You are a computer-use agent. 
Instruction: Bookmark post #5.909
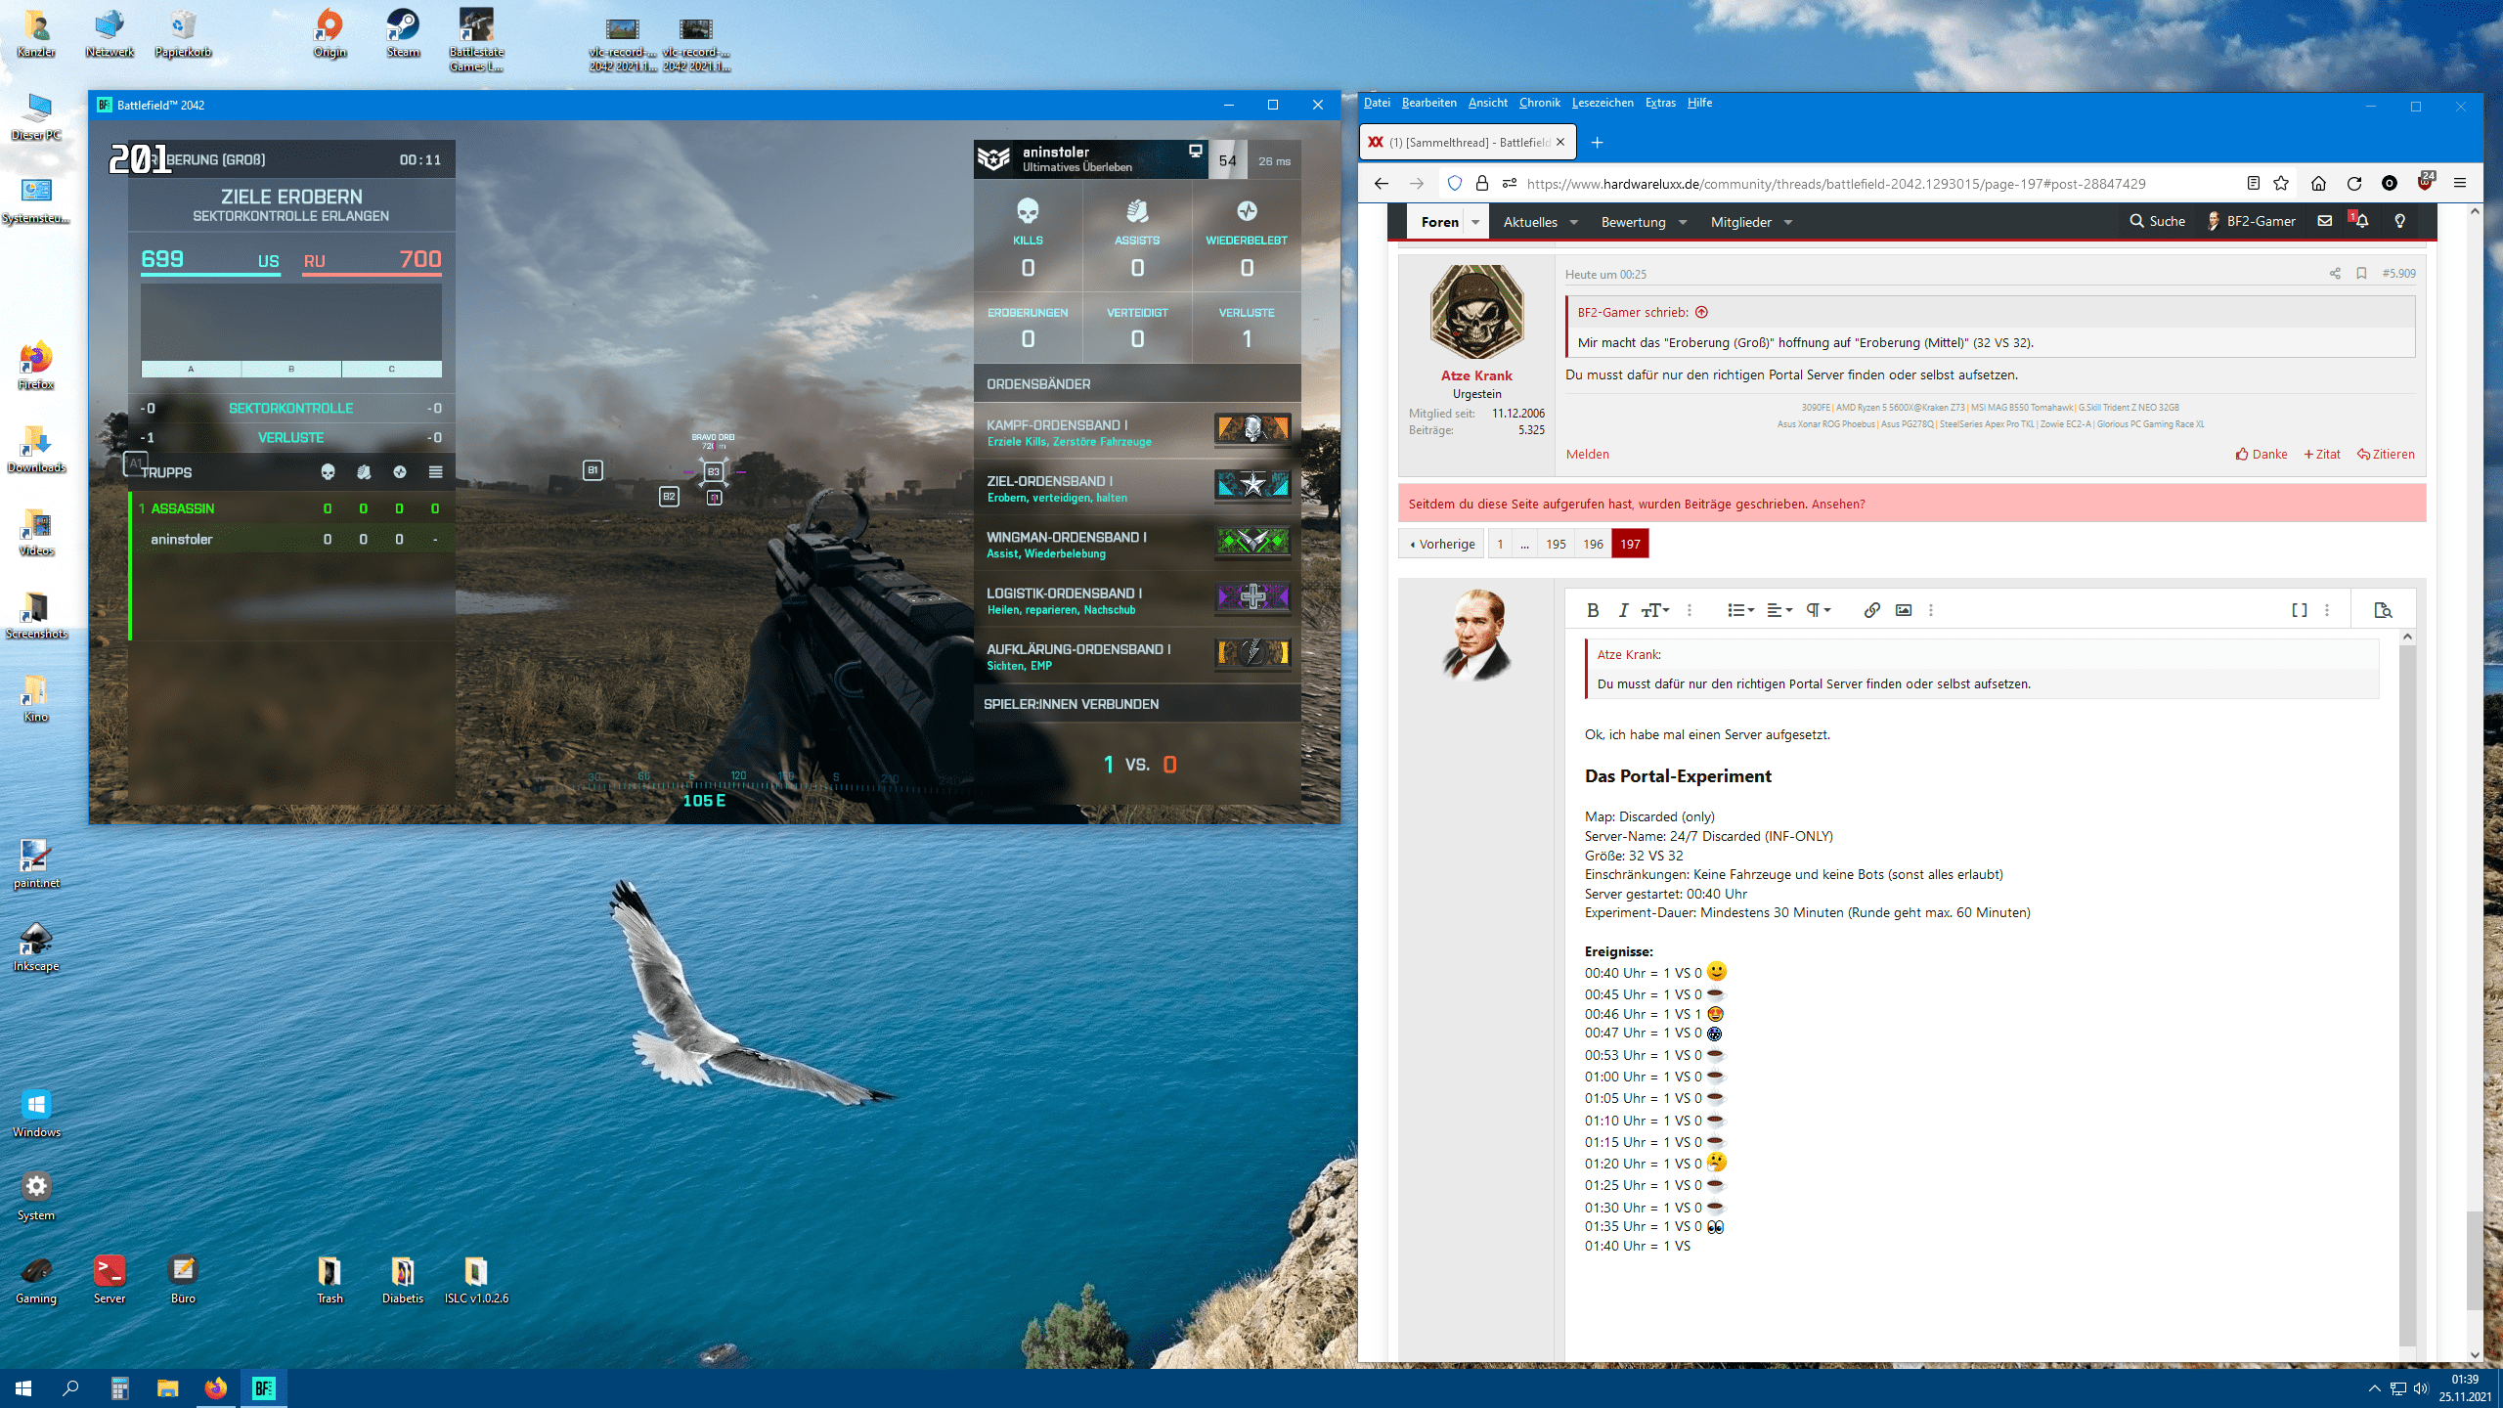[2361, 274]
